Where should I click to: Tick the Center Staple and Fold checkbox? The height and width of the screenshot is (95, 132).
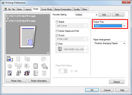tap(57, 31)
